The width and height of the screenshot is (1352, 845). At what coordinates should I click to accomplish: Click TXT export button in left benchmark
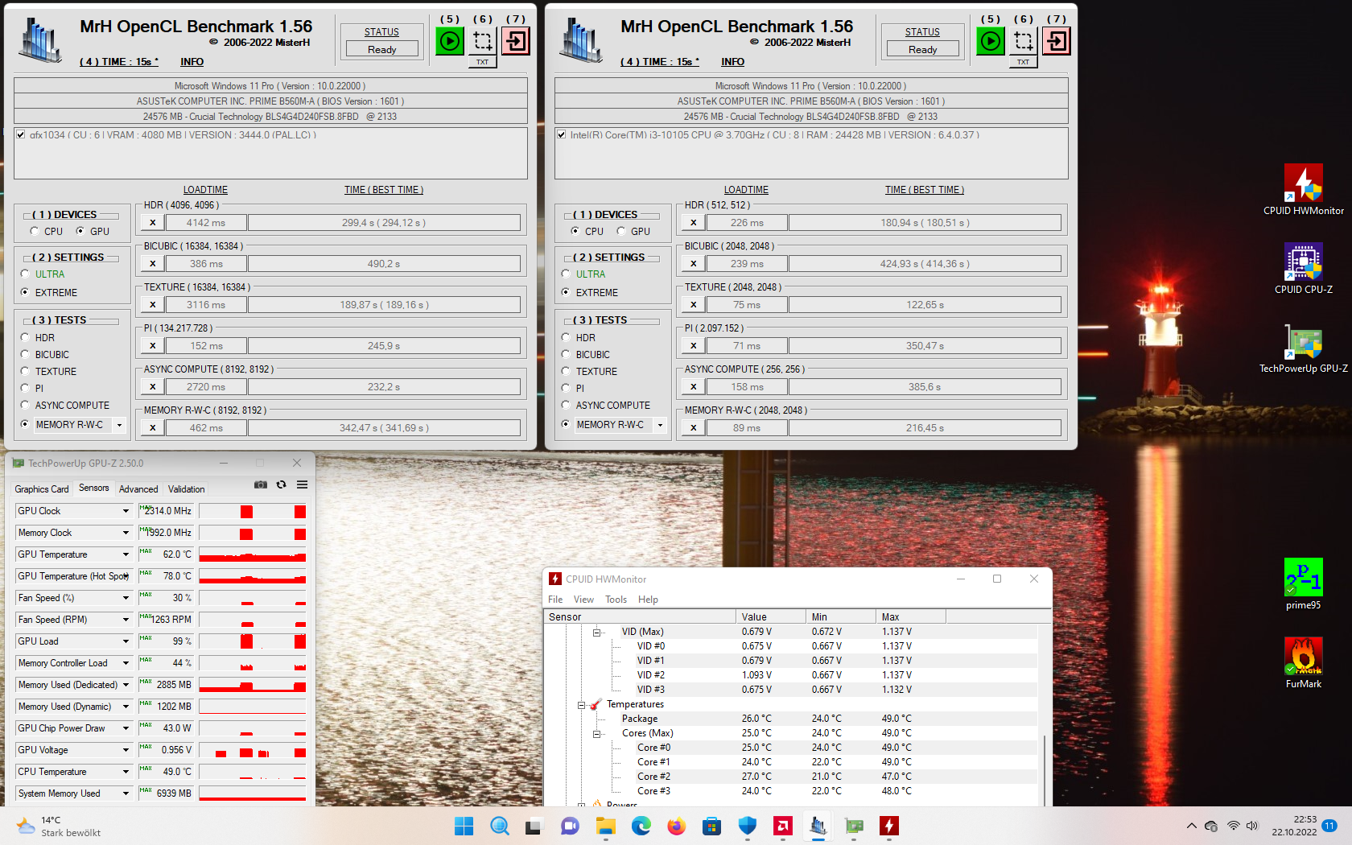coord(483,62)
